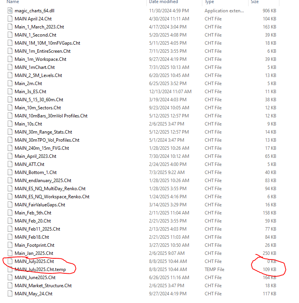The width and height of the screenshot is (299, 303).
Task: Click the date 7/31/2025 10:13 AM
Action: (169, 67)
